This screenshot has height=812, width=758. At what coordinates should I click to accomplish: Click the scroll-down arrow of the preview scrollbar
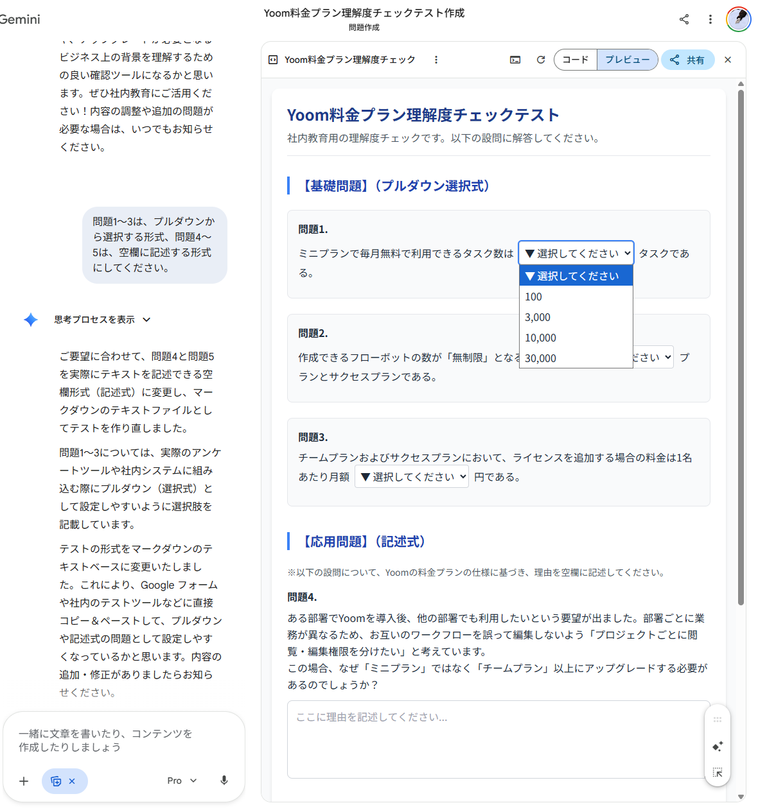(x=741, y=797)
